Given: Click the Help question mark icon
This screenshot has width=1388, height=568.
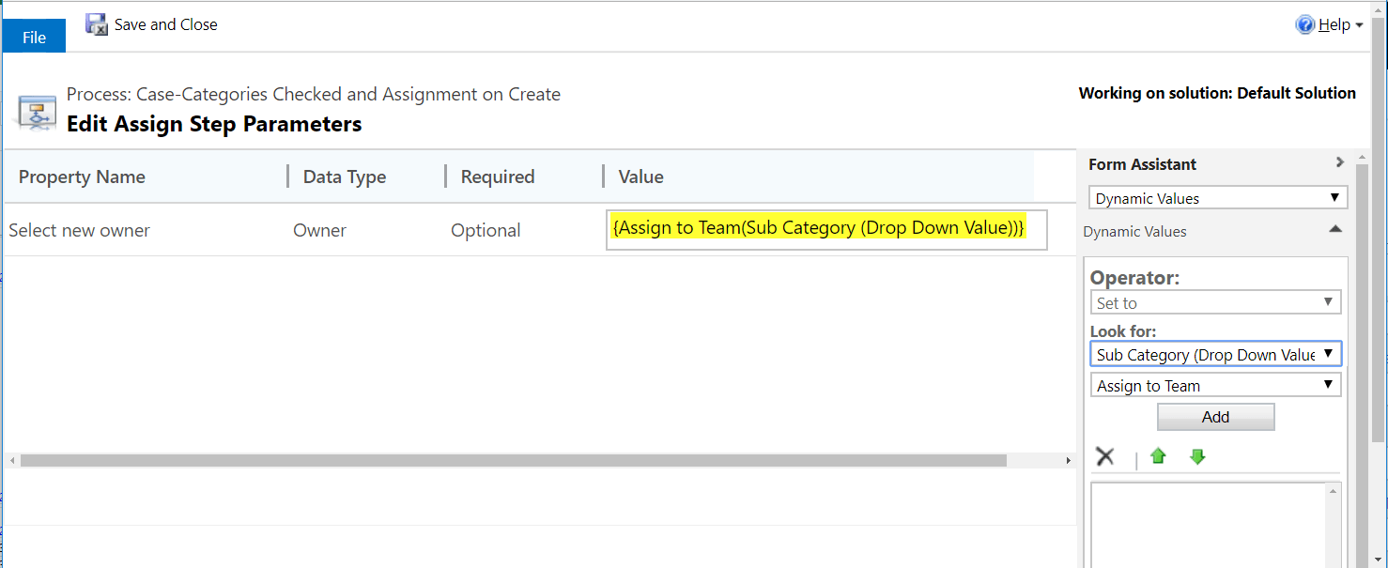Looking at the screenshot, I should pyautogui.click(x=1305, y=23).
